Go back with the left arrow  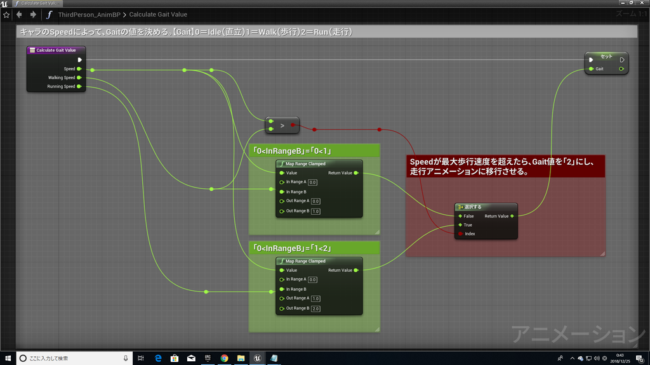[x=19, y=15]
